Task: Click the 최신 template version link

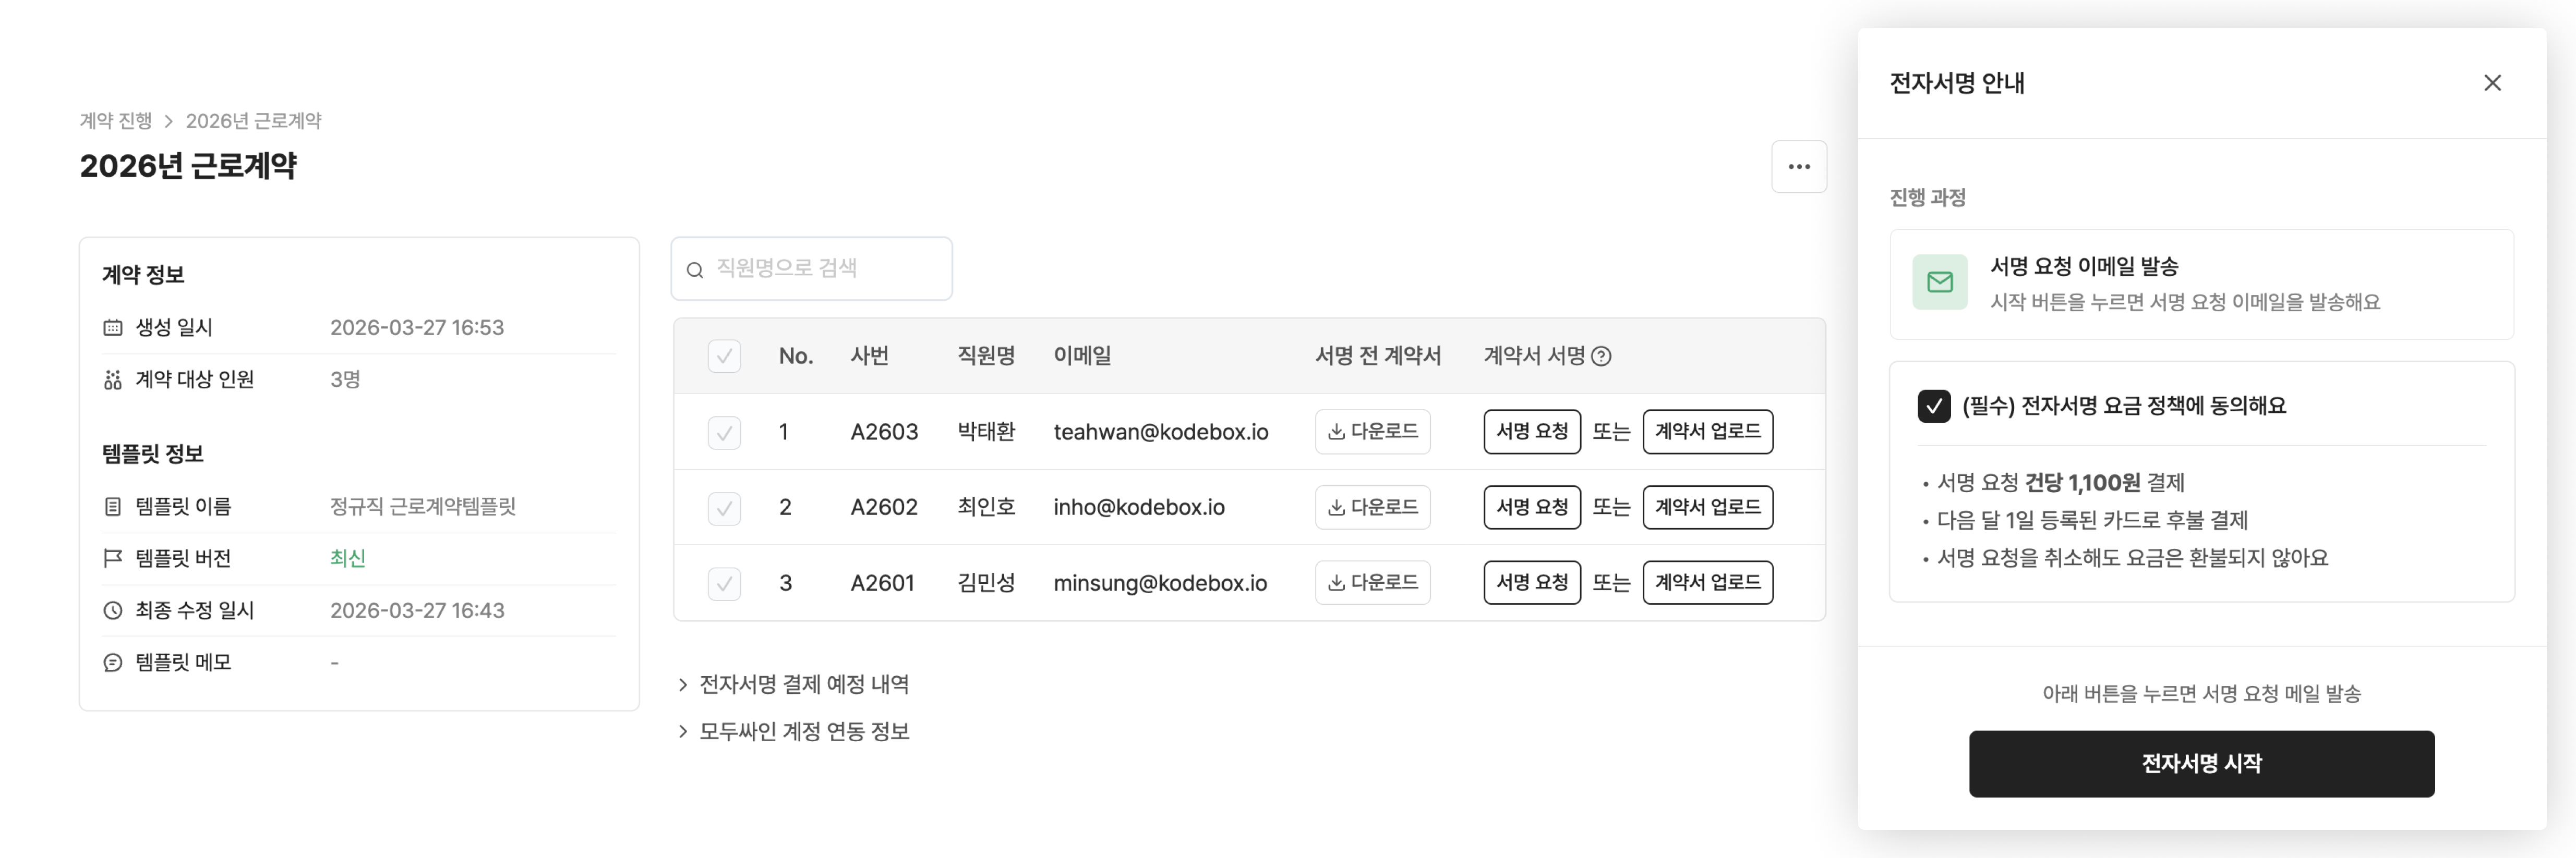Action: [347, 558]
